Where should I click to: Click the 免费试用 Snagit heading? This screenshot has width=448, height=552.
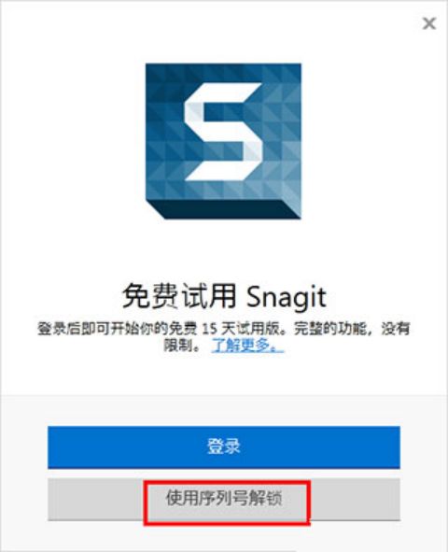(x=224, y=297)
